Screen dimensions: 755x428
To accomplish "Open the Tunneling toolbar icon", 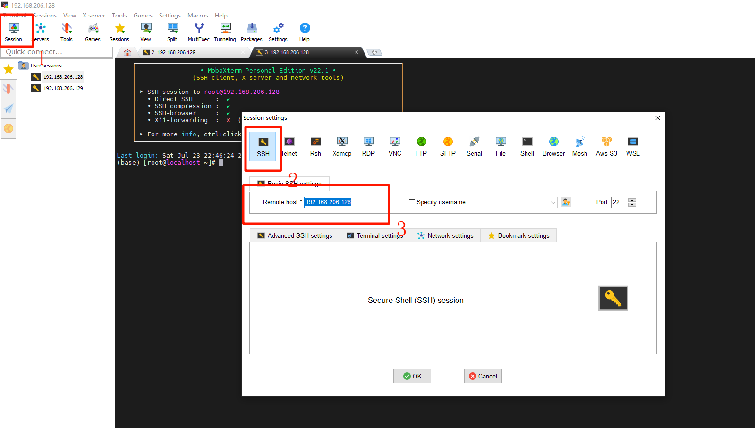I will tap(225, 32).
